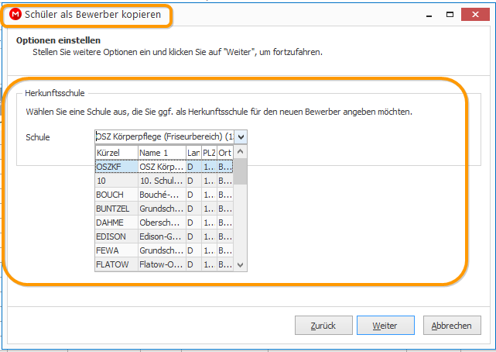Click the list scrollbar up arrow
The image size is (496, 352).
241,152
